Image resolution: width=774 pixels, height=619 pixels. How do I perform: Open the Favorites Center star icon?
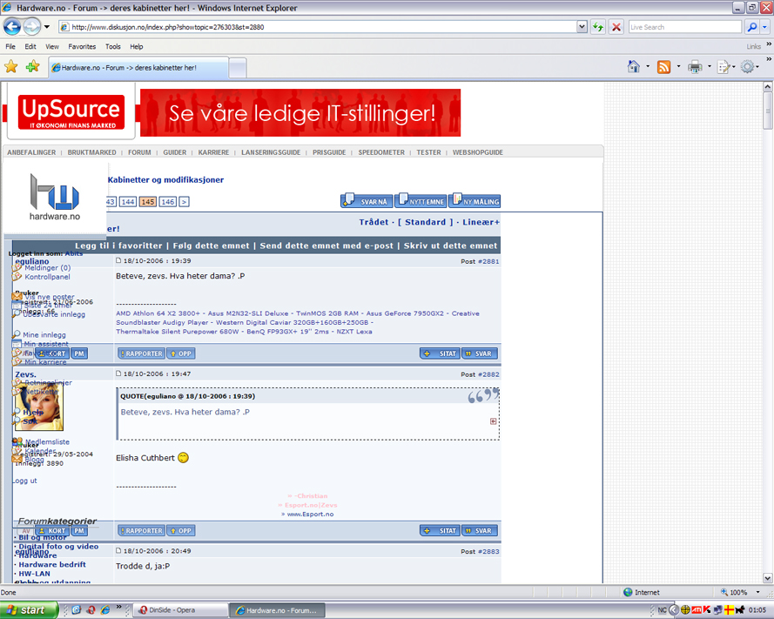pos(10,67)
